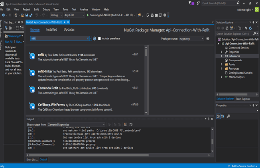Pin the Solution Explorer panel

coord(253,22)
